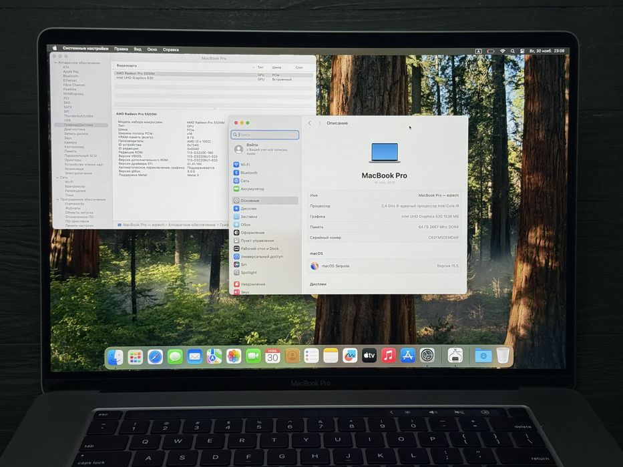
Task: Open Launchpad in the Dock
Action: click(x=136, y=357)
